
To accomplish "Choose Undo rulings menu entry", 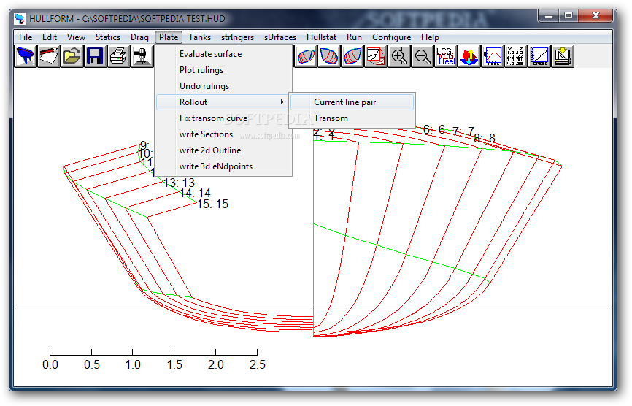I will [224, 86].
